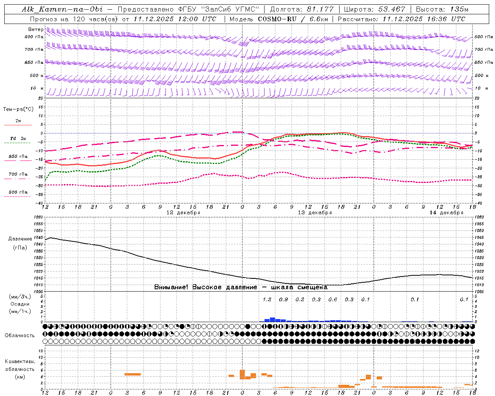Viewport: 495px width, 396px height.
Task: Click the (мм/3ч.) precipitation unit label
Action: (20, 297)
